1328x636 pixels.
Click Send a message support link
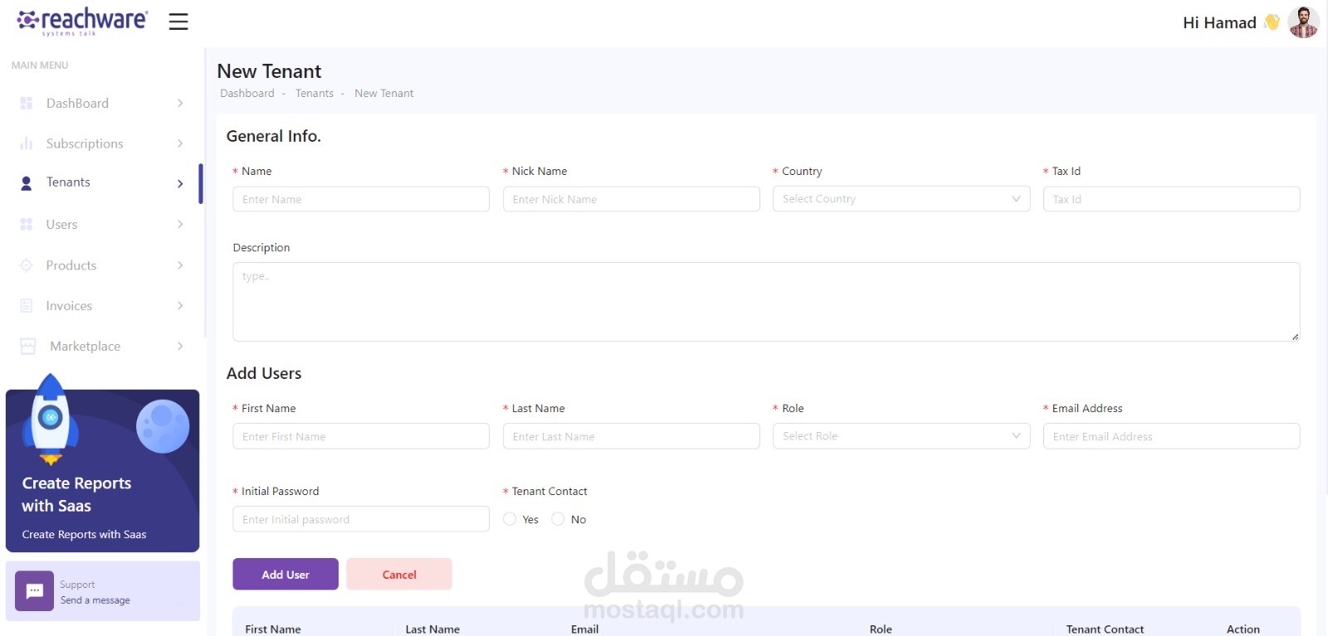(x=95, y=600)
